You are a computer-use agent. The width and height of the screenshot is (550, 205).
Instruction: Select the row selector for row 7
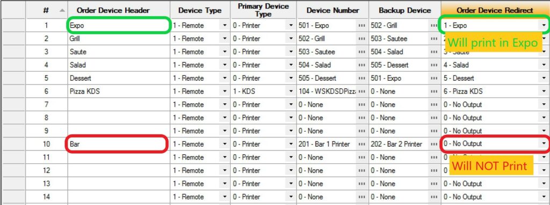13,104
